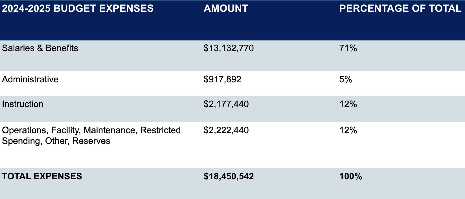
Task: Select the Amount column header
Action: [x=226, y=8]
